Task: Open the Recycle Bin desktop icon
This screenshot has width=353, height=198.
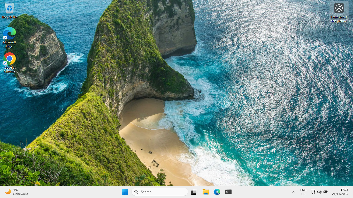Action: click(10, 9)
